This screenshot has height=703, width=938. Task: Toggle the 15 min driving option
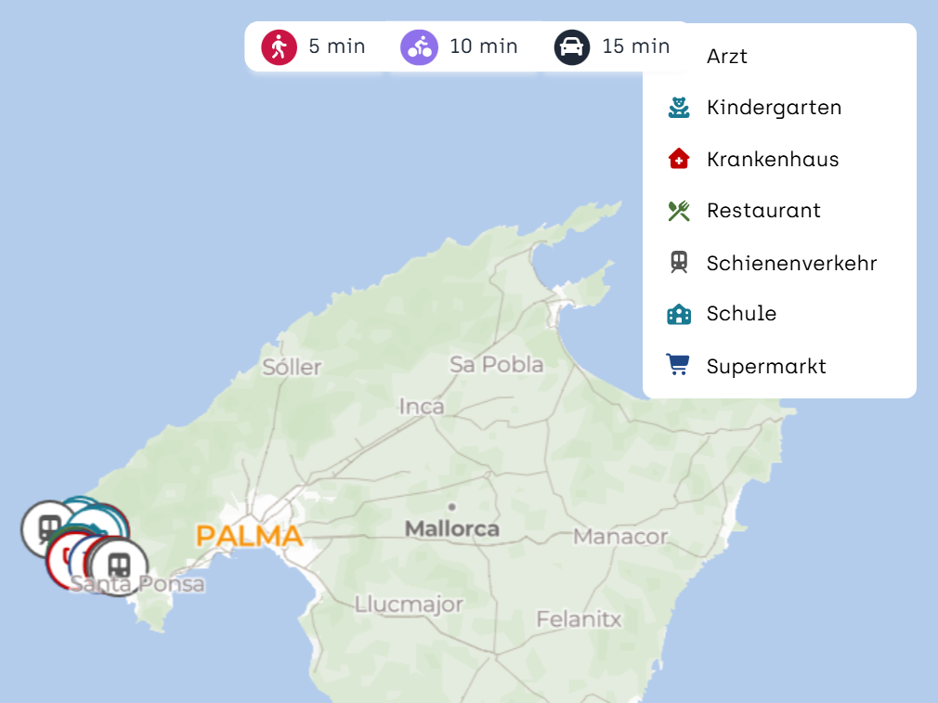613,46
